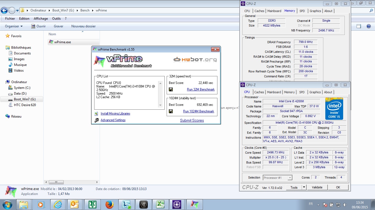Open Firefox from the taskbar
This screenshot has width=375, height=210.
[x=109, y=204]
